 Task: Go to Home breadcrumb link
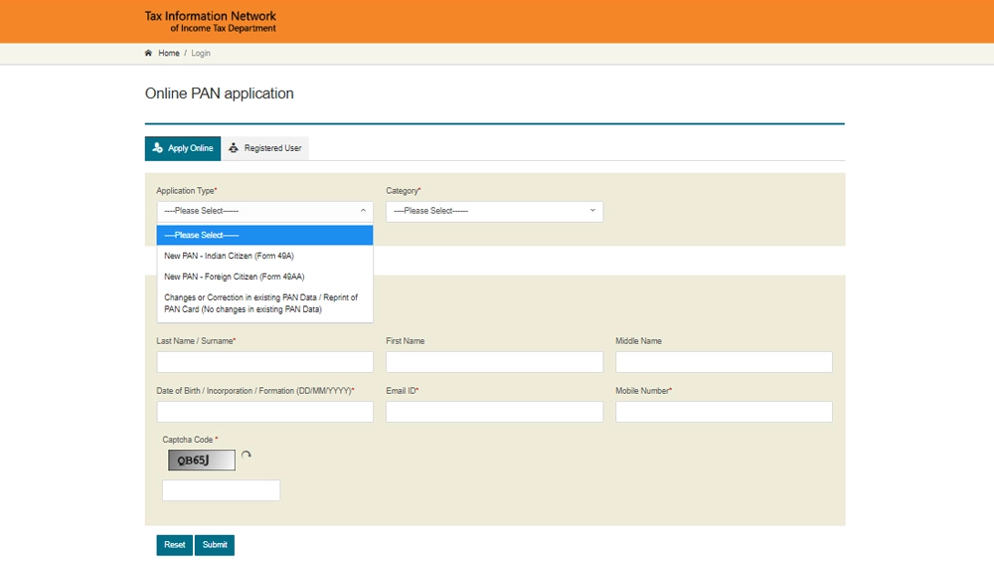[169, 54]
